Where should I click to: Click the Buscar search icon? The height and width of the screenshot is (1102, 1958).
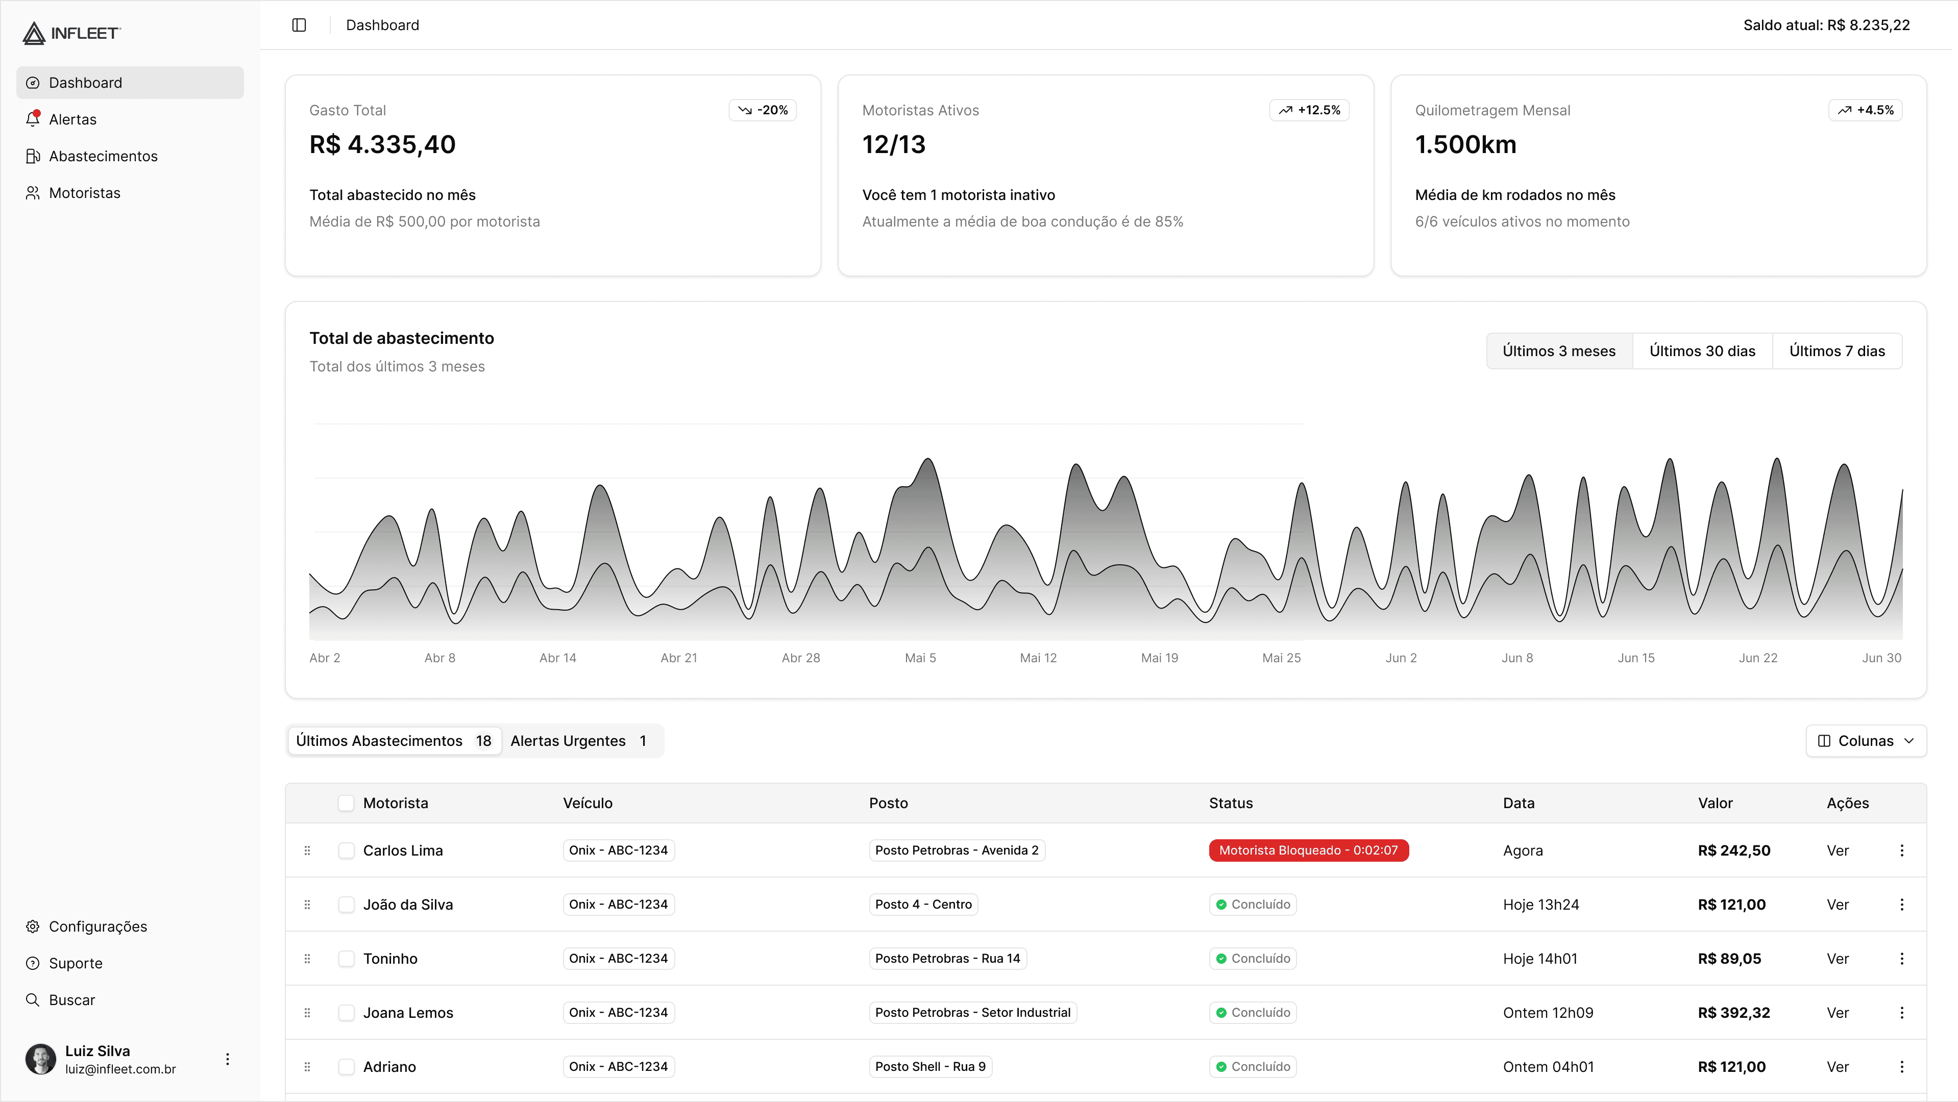pyautogui.click(x=33, y=999)
